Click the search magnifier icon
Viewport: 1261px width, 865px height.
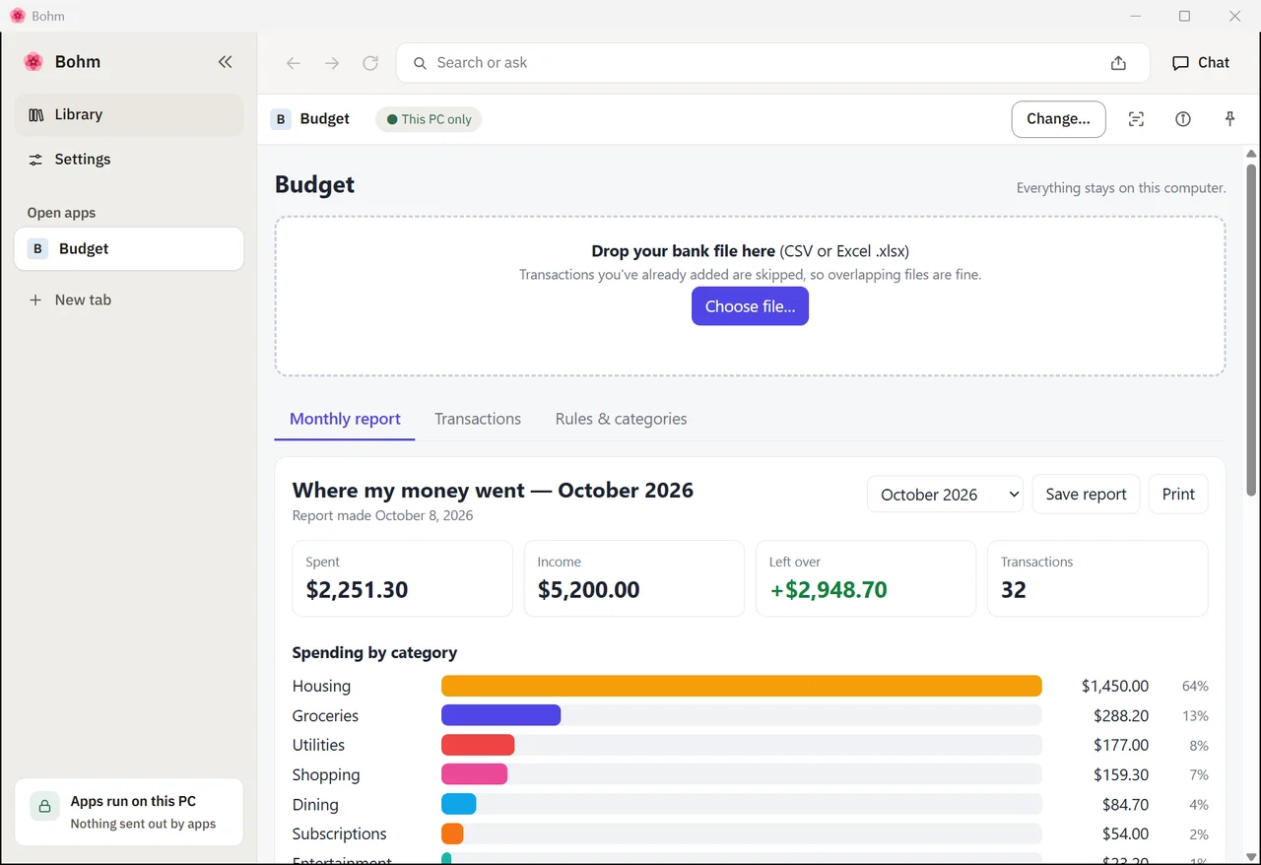(x=420, y=63)
